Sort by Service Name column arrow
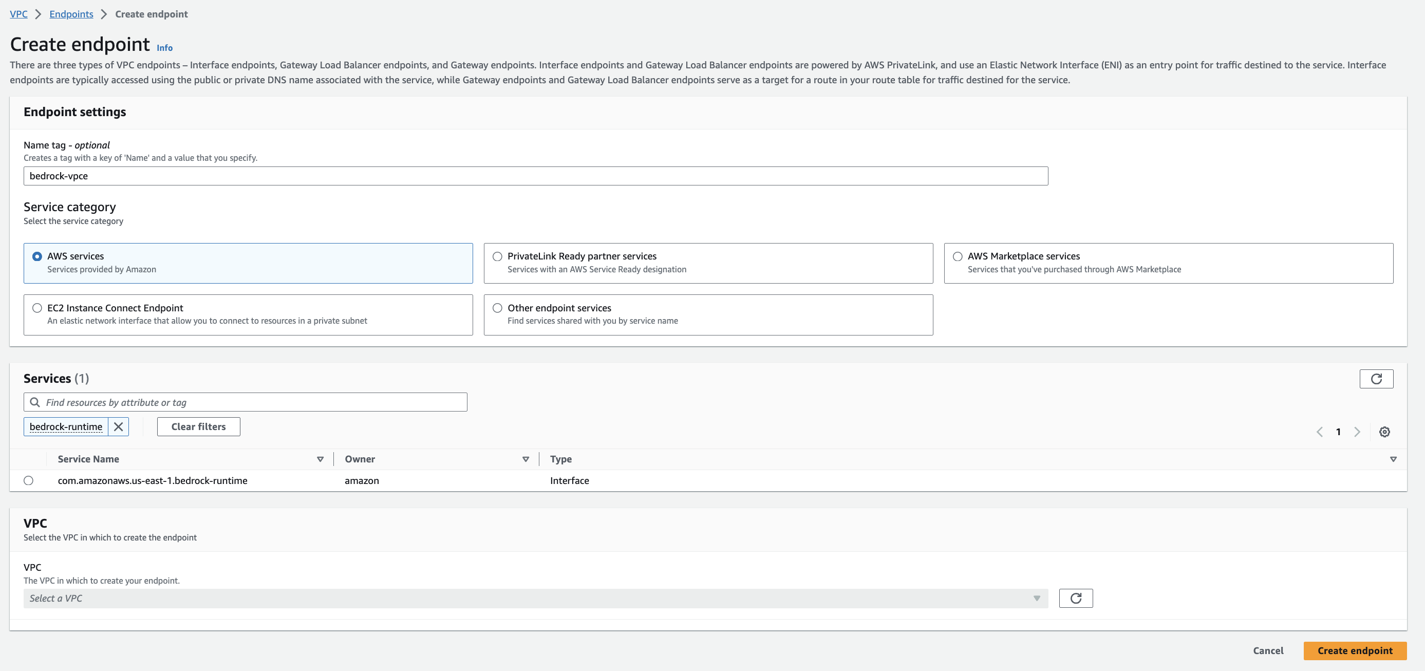 [320, 459]
